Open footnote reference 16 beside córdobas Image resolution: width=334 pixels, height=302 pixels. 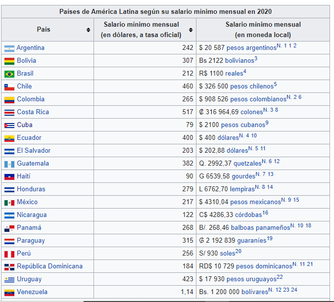(x=265, y=213)
